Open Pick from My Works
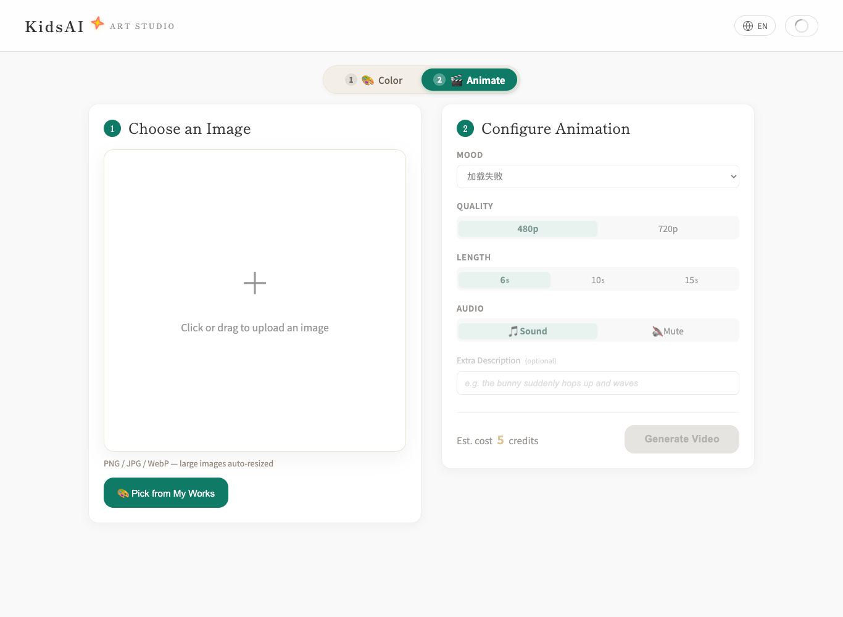Viewport: 843px width, 617px height. click(166, 493)
